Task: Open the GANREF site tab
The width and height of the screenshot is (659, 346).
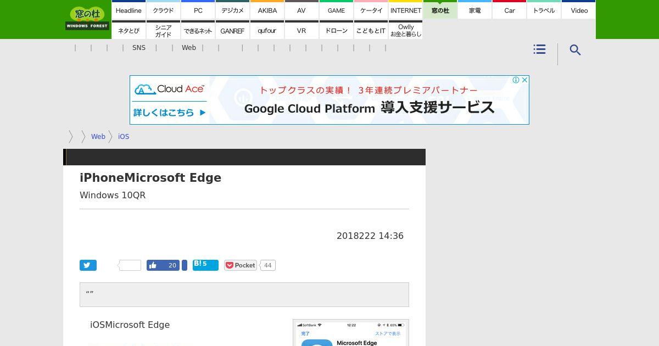Action: coord(232,30)
